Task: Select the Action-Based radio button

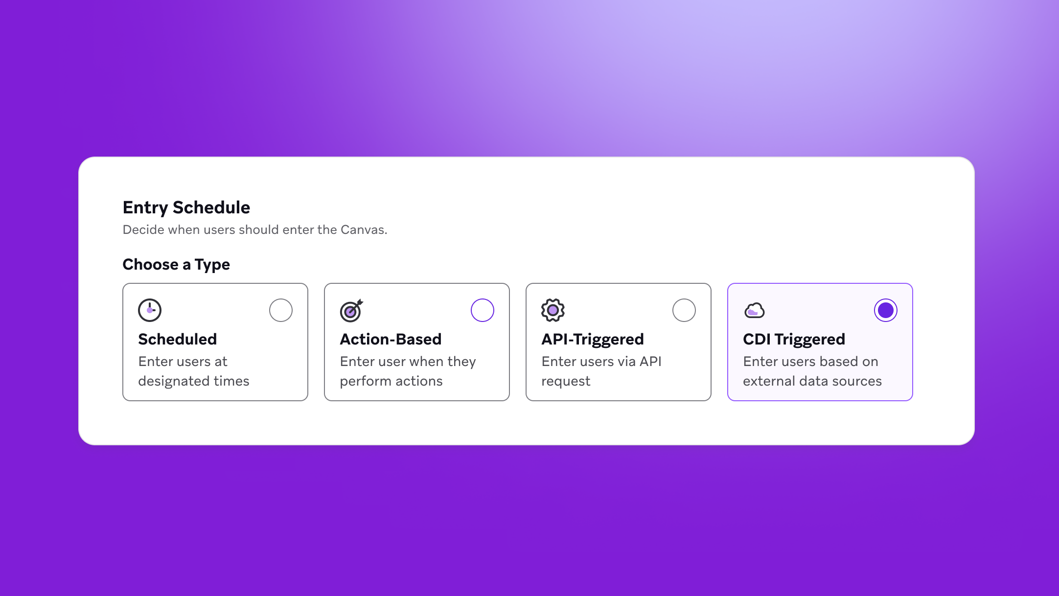Action: pos(483,310)
